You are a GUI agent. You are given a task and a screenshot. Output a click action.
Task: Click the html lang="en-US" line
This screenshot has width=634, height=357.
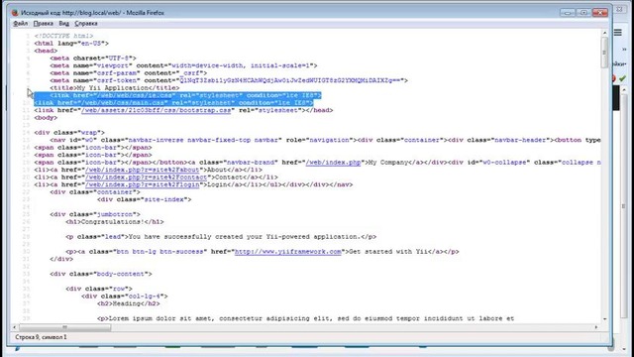coord(71,44)
